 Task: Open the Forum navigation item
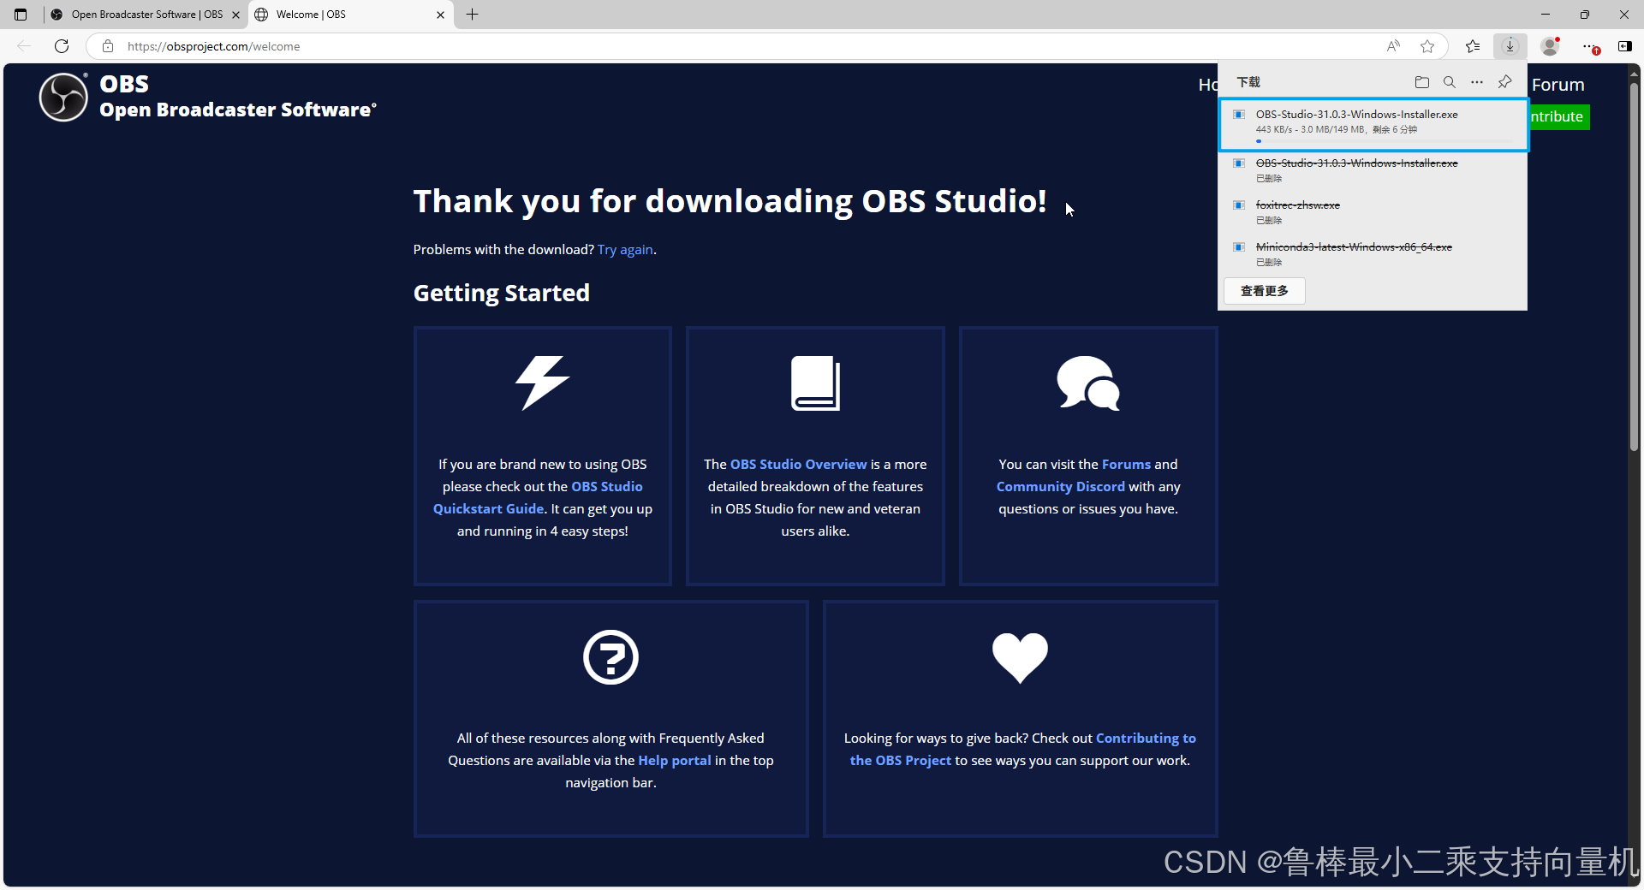(1558, 85)
